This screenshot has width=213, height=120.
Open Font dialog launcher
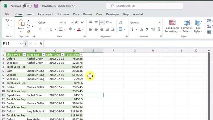(85, 36)
